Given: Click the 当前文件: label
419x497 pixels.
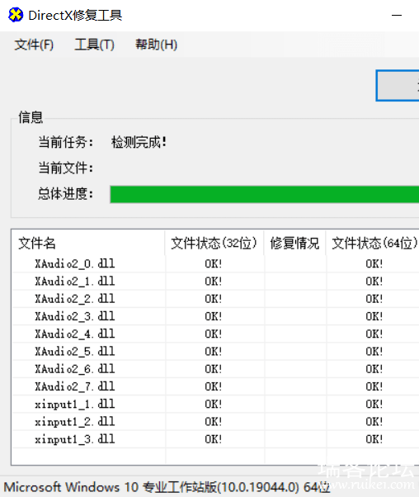Looking at the screenshot, I should click(65, 168).
